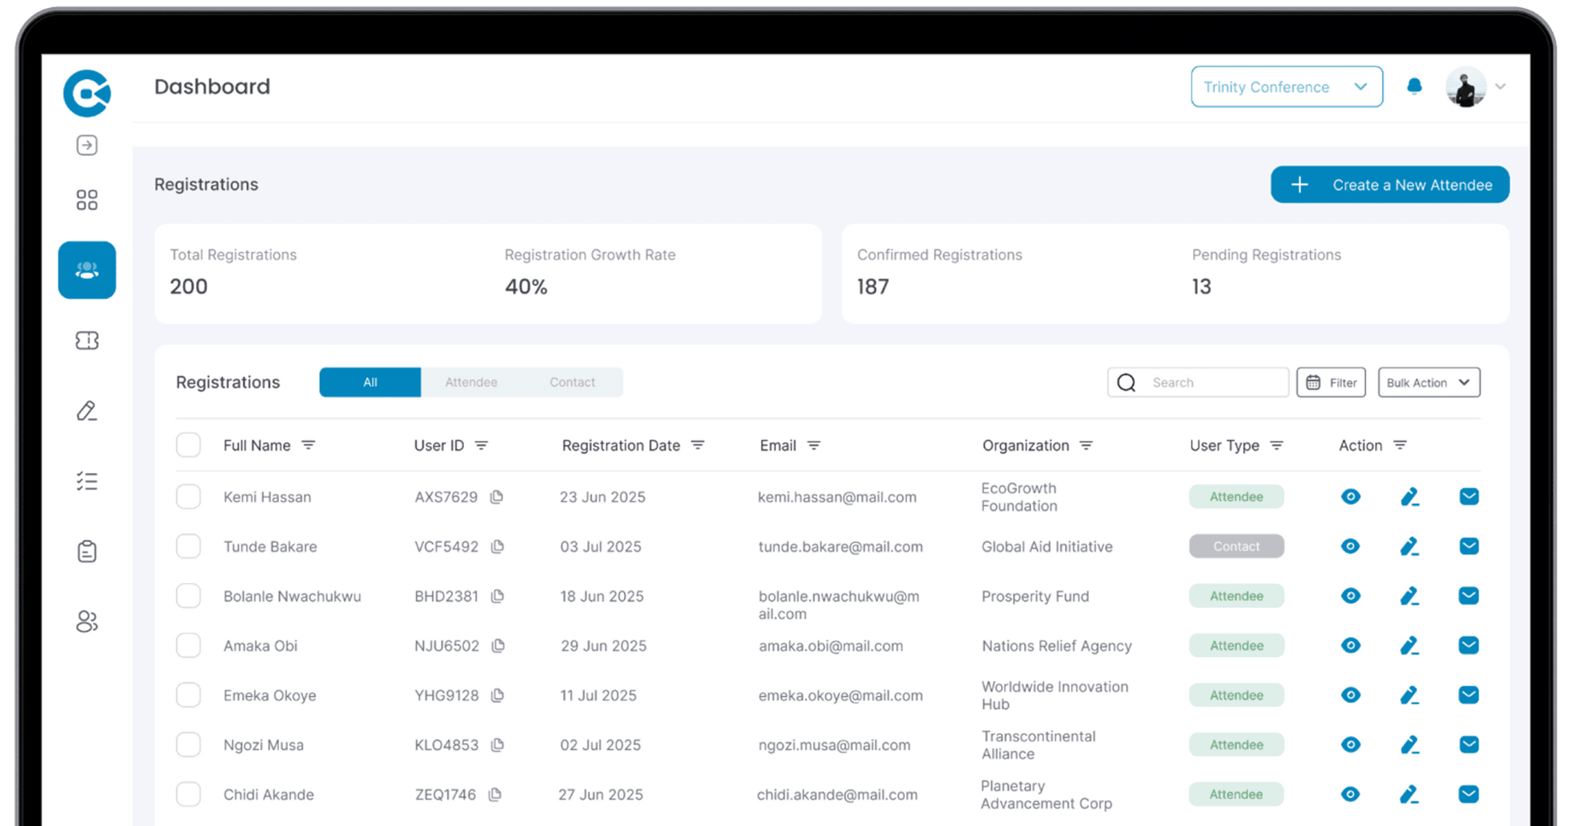Image resolution: width=1573 pixels, height=826 pixels.
Task: Email Chidi Akande via the envelope icon
Action: 1468,794
